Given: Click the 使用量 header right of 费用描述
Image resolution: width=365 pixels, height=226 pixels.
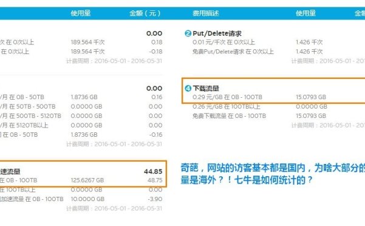Looking at the screenshot, I should tap(305, 13).
